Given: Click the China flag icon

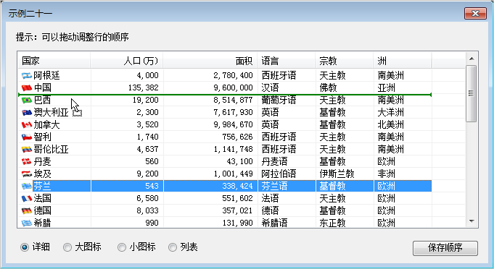Looking at the screenshot, I should [x=27, y=88].
